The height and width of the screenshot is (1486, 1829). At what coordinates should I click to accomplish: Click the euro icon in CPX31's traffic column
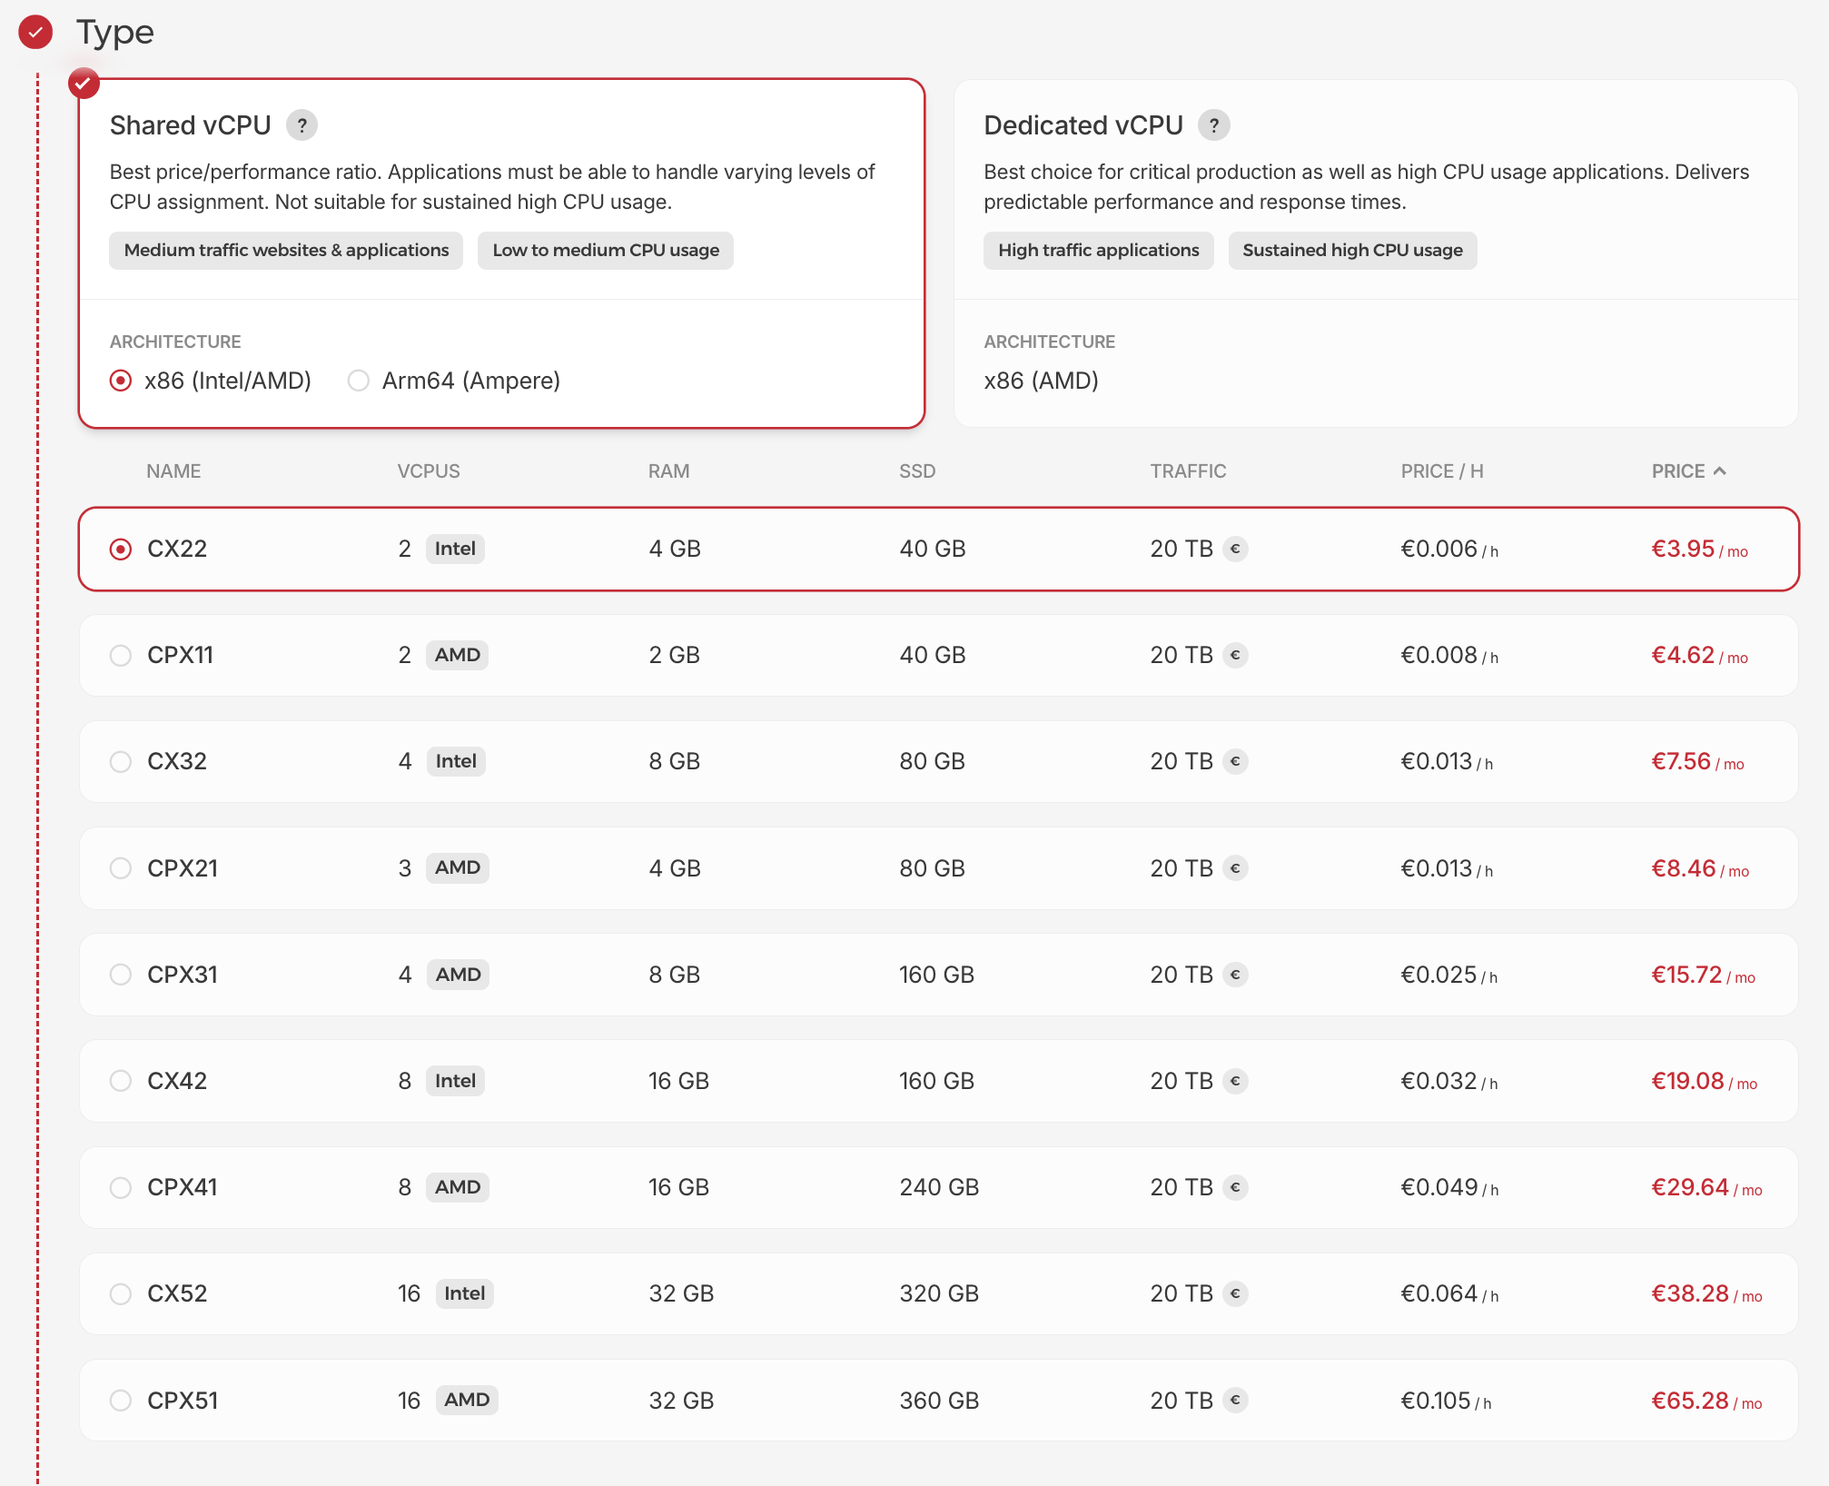pyautogui.click(x=1236, y=975)
